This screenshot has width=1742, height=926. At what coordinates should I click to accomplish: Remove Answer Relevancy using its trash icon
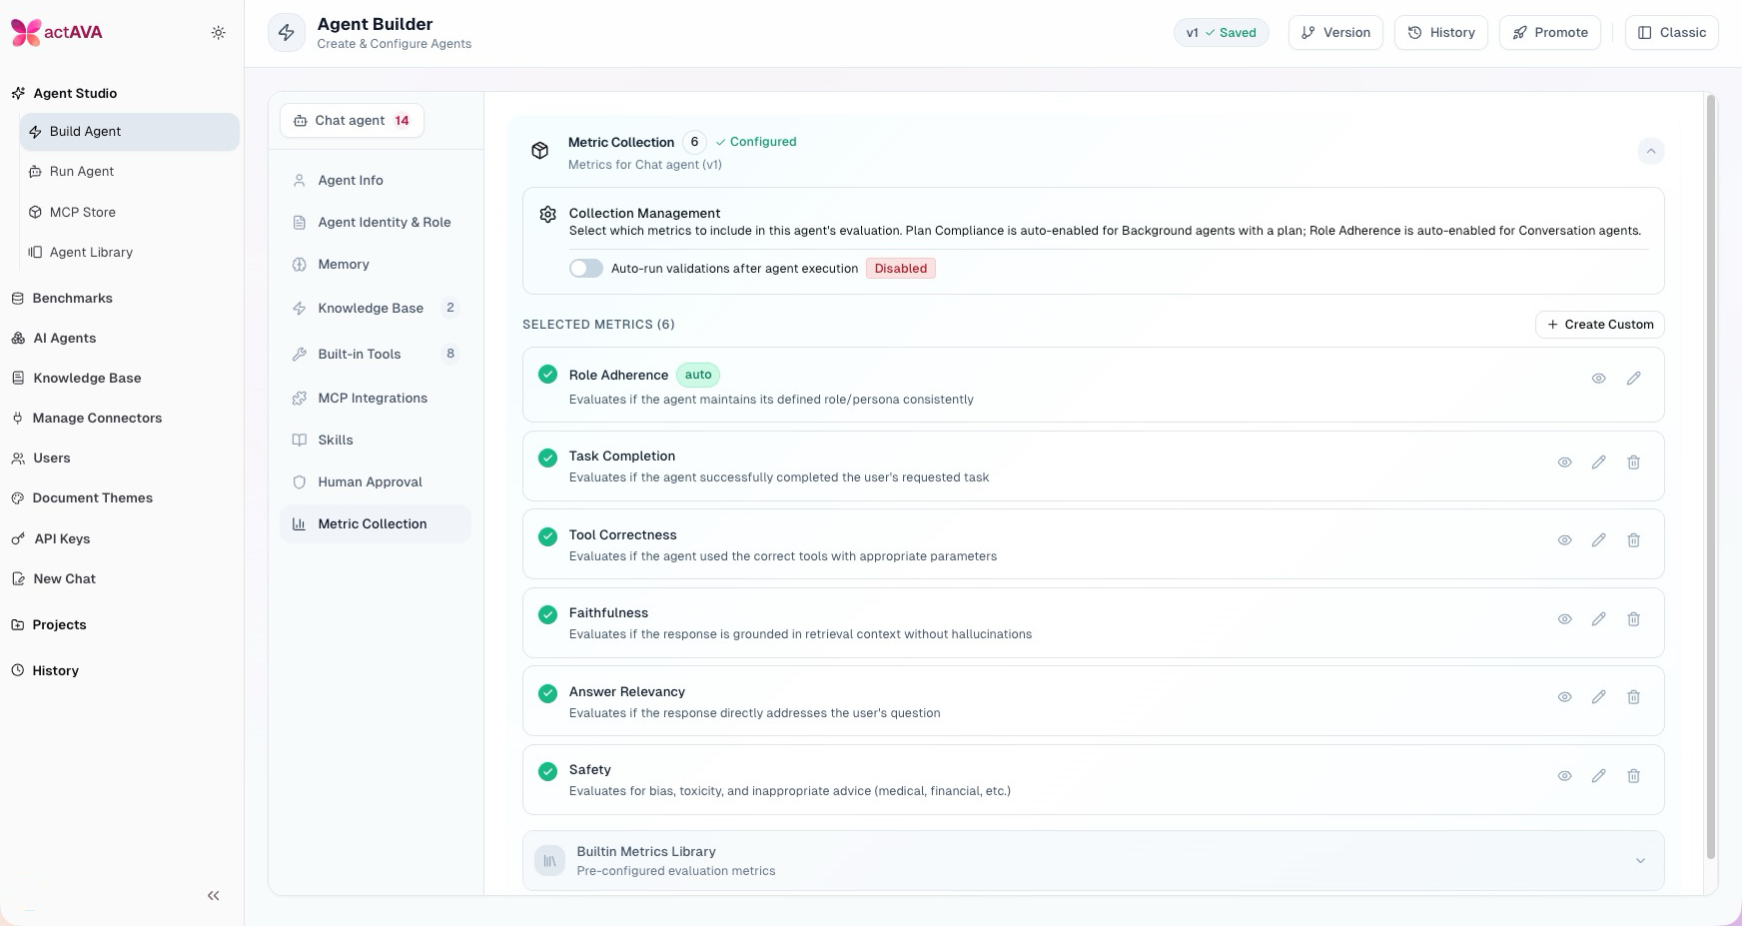pos(1633,697)
